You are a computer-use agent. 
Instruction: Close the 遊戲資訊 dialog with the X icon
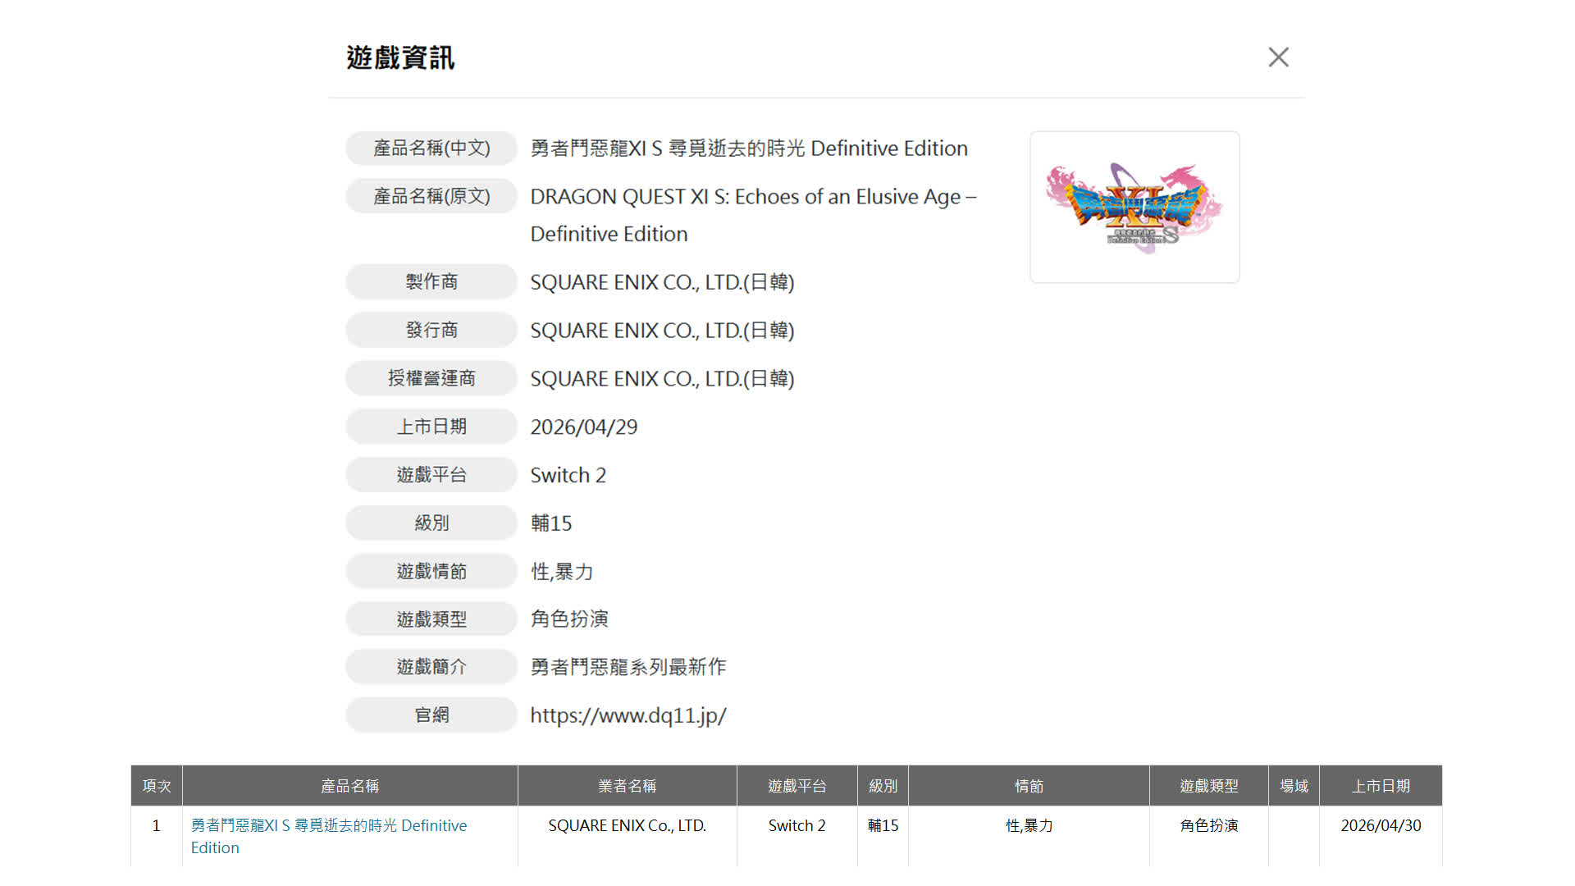1278,57
